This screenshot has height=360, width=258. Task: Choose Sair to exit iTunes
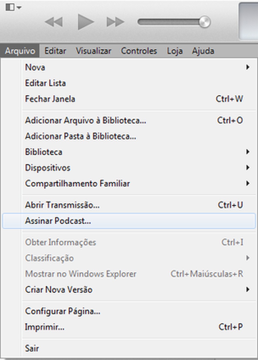[32, 348]
